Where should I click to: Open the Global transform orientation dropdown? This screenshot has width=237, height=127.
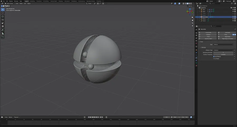(90, 3)
